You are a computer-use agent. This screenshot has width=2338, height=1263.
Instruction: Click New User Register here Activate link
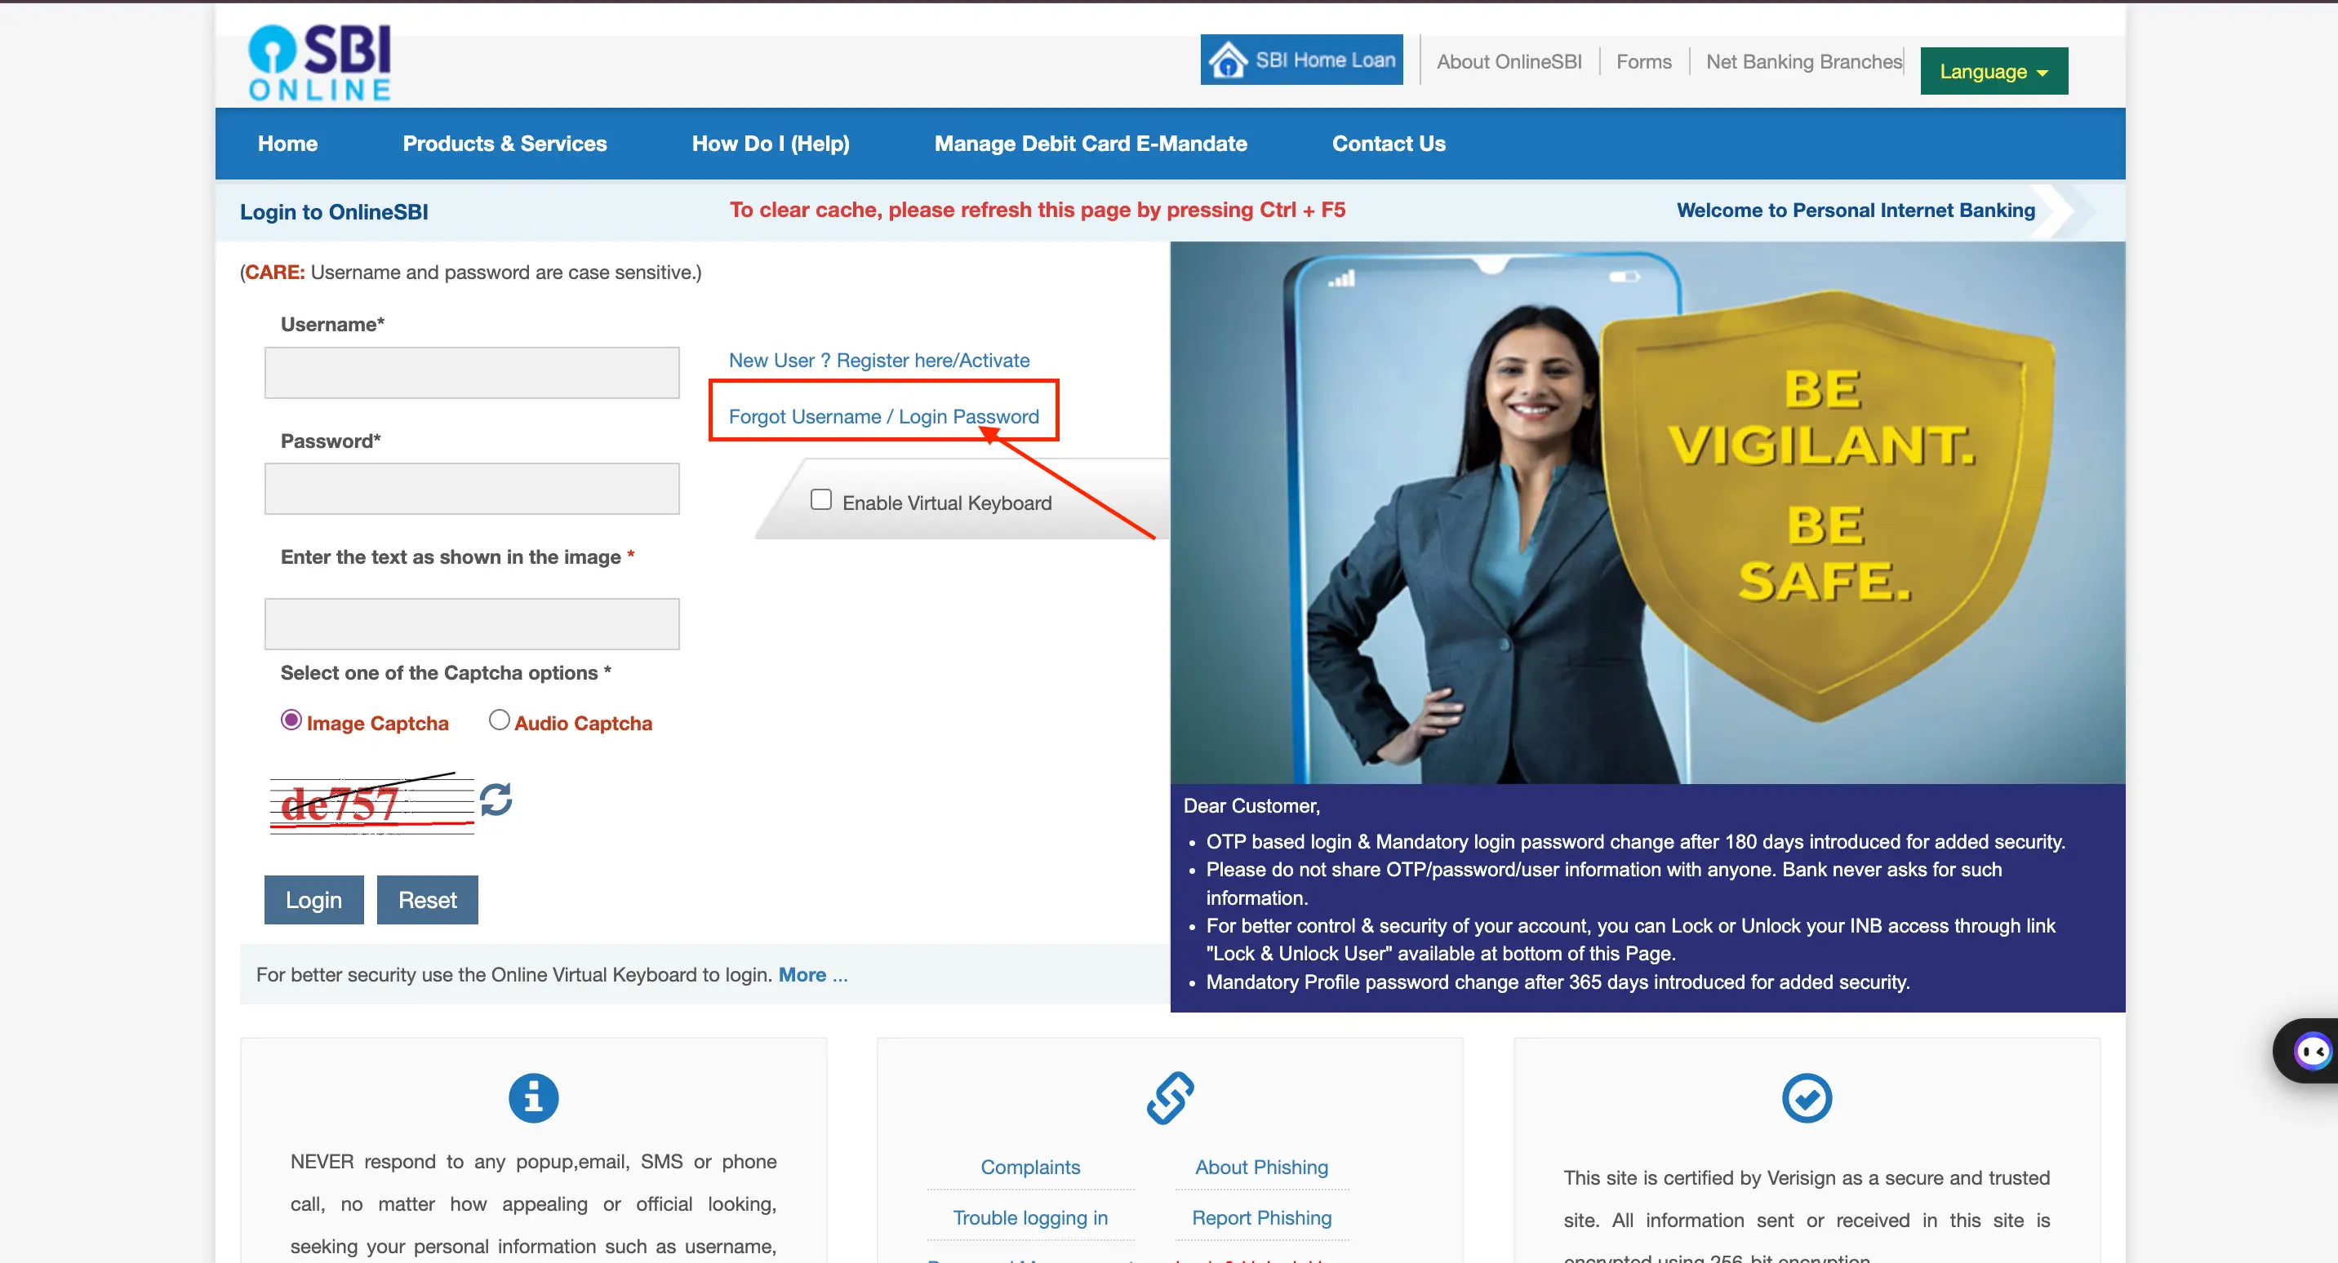click(x=879, y=359)
